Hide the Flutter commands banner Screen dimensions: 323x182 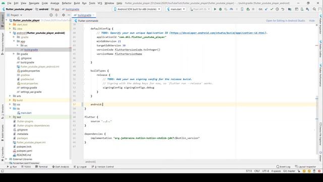(x=312, y=21)
